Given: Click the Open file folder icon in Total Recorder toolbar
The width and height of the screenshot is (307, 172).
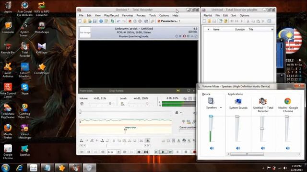Looking at the screenshot, I should (x=85, y=21).
